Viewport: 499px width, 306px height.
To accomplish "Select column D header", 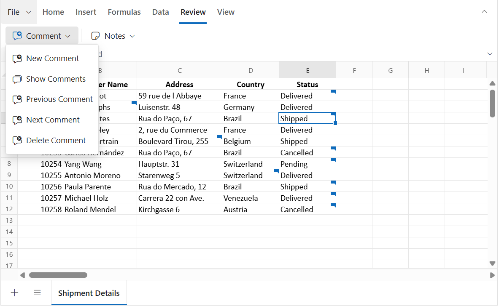I will click(x=251, y=70).
